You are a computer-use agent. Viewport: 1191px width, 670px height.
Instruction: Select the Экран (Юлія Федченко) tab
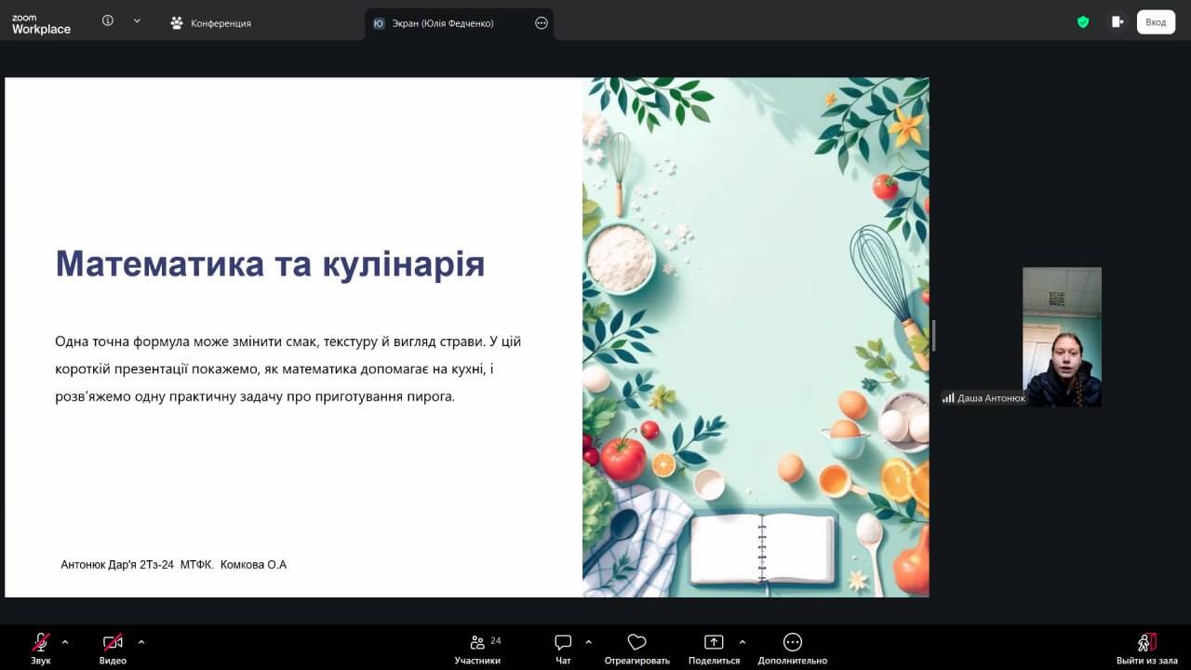(442, 23)
